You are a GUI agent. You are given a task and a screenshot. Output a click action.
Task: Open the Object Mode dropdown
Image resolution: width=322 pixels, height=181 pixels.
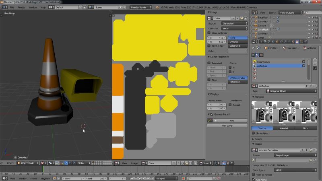[28, 163]
